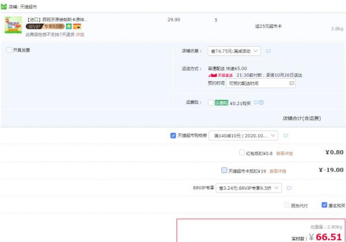
Task: Toggle the 天猫超市卡抵扣¥19 checkbox
Action: point(224,170)
